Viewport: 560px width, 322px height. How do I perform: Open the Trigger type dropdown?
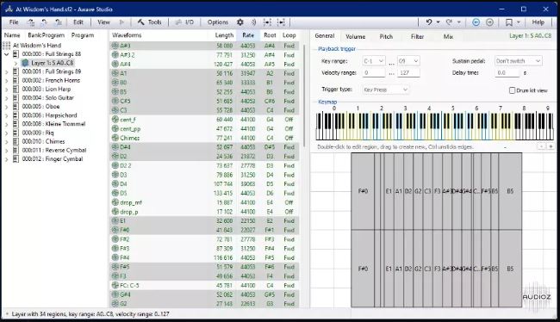[386, 90]
